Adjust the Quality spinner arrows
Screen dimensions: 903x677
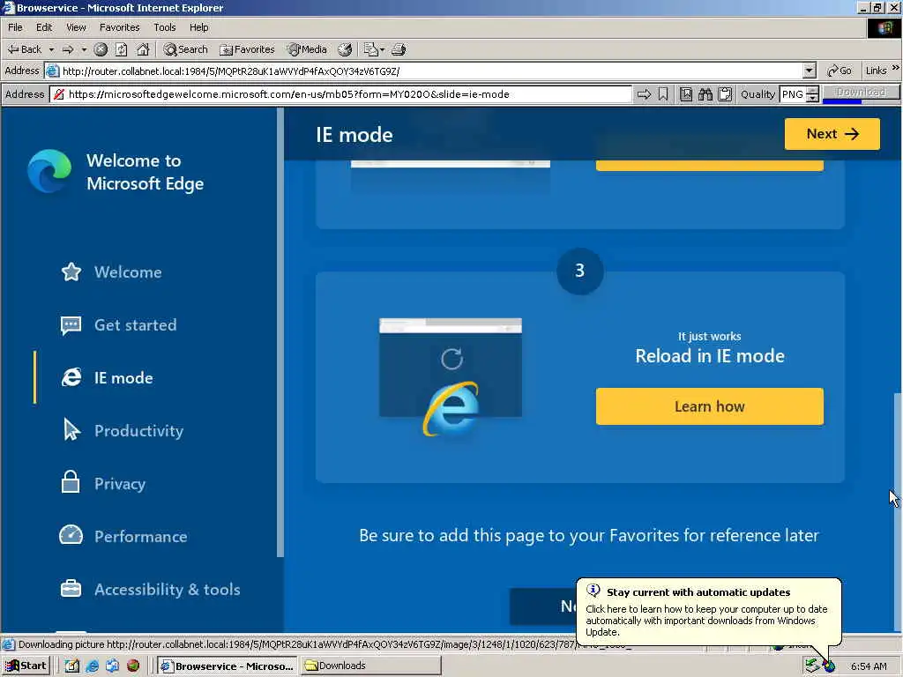point(812,94)
